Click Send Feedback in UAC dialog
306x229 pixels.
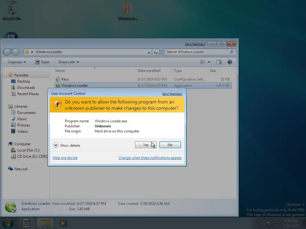point(172,94)
